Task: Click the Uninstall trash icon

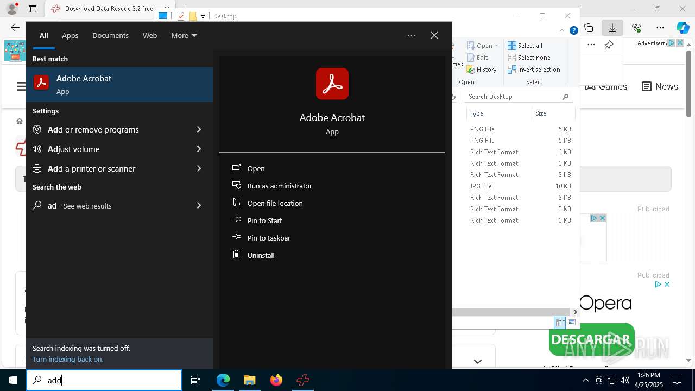Action: coord(236,255)
